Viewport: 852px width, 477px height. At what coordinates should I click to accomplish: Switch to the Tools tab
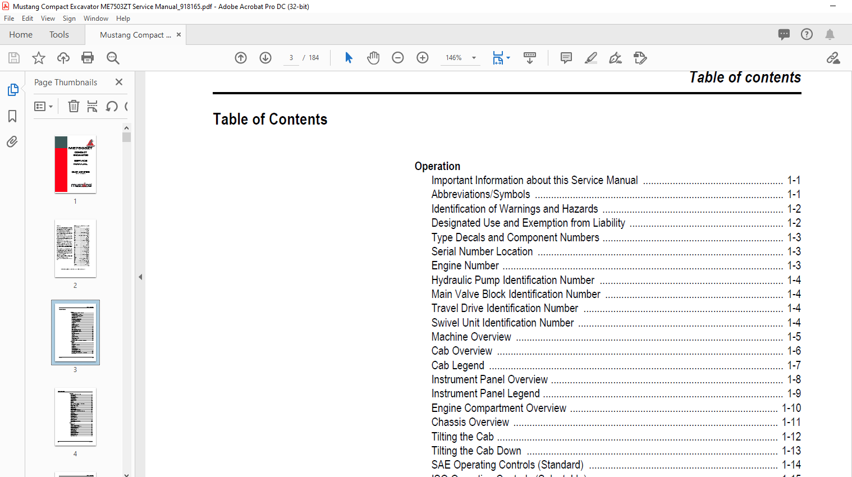59,35
